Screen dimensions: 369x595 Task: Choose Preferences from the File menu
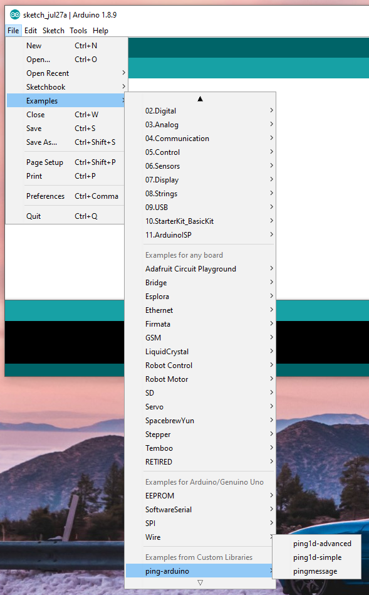(66, 196)
